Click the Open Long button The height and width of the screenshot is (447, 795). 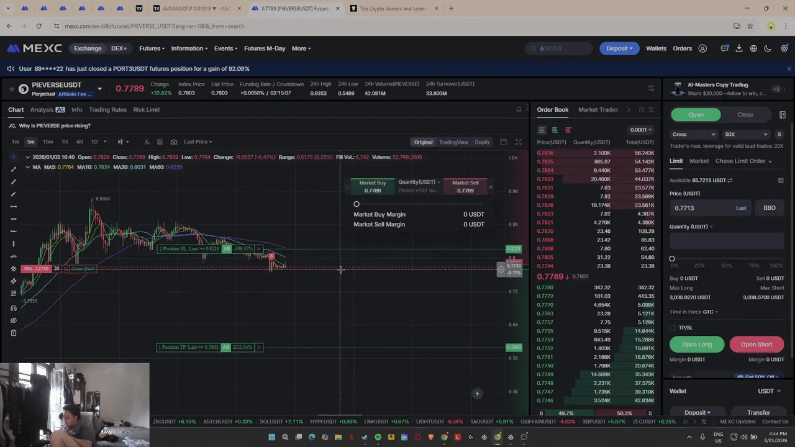click(x=697, y=345)
